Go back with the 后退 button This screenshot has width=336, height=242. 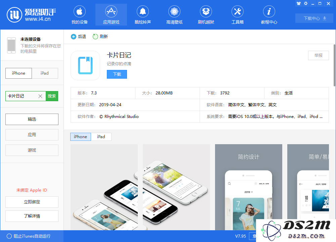tap(78, 37)
